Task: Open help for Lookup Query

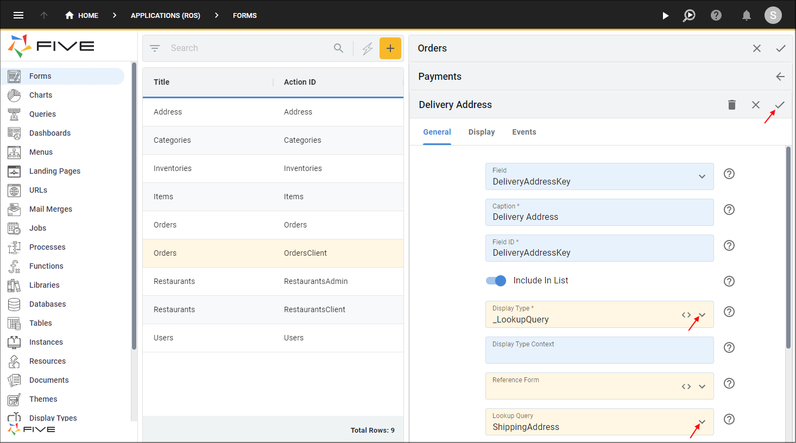Action: tap(729, 419)
